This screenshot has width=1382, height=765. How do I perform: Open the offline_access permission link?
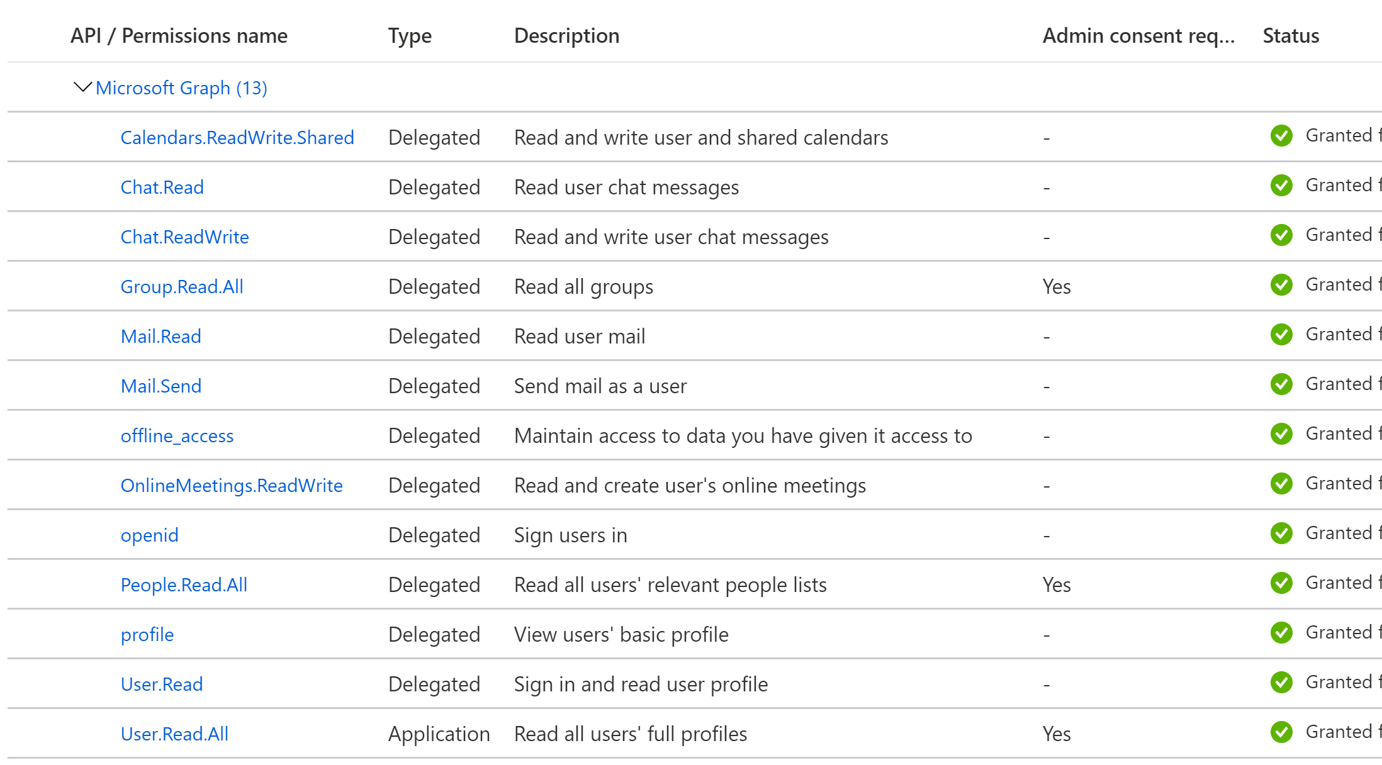(177, 436)
